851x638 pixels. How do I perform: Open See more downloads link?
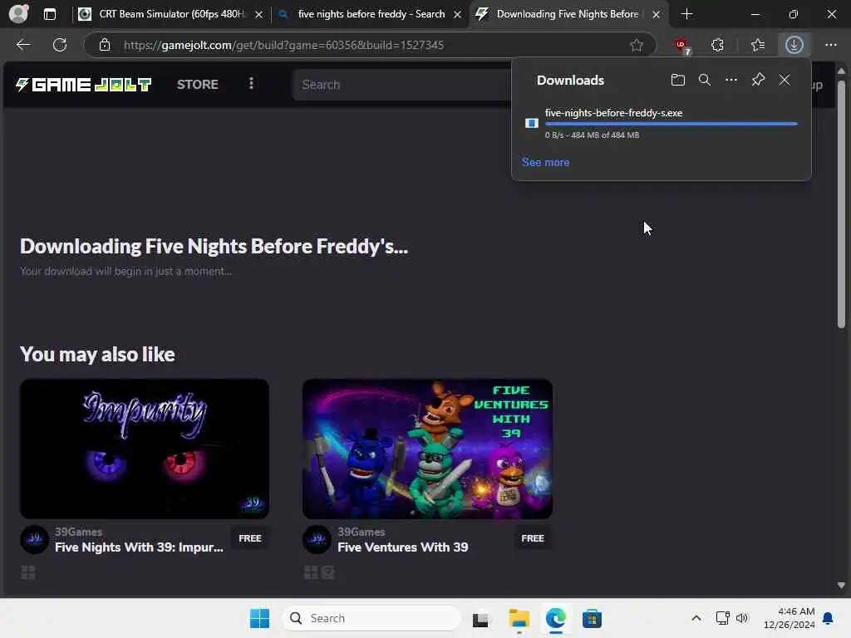click(x=545, y=162)
